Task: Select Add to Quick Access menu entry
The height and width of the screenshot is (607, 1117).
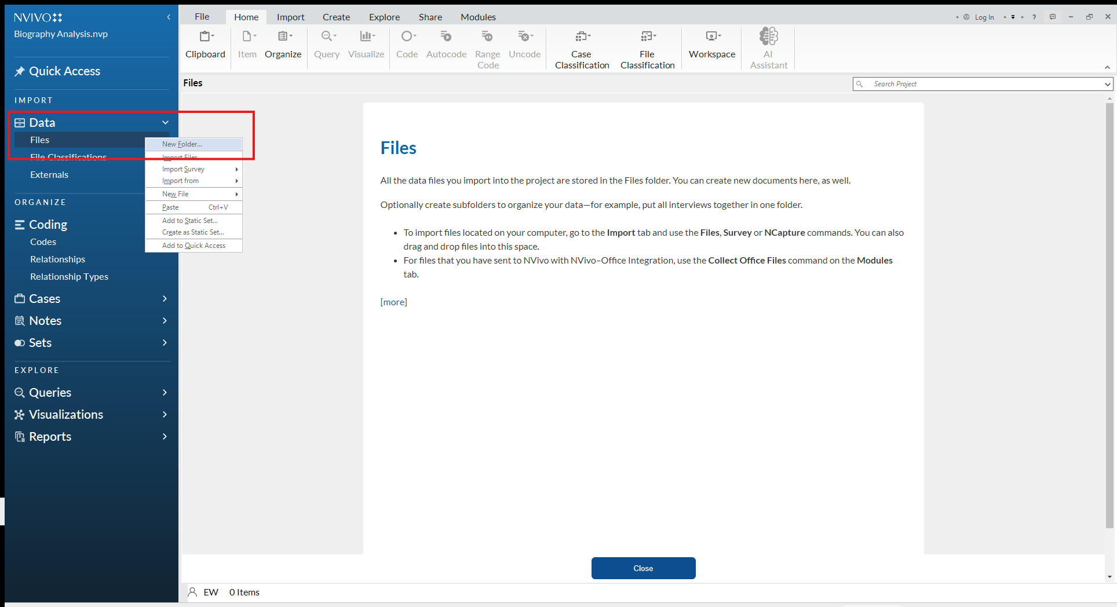Action: [x=194, y=246]
